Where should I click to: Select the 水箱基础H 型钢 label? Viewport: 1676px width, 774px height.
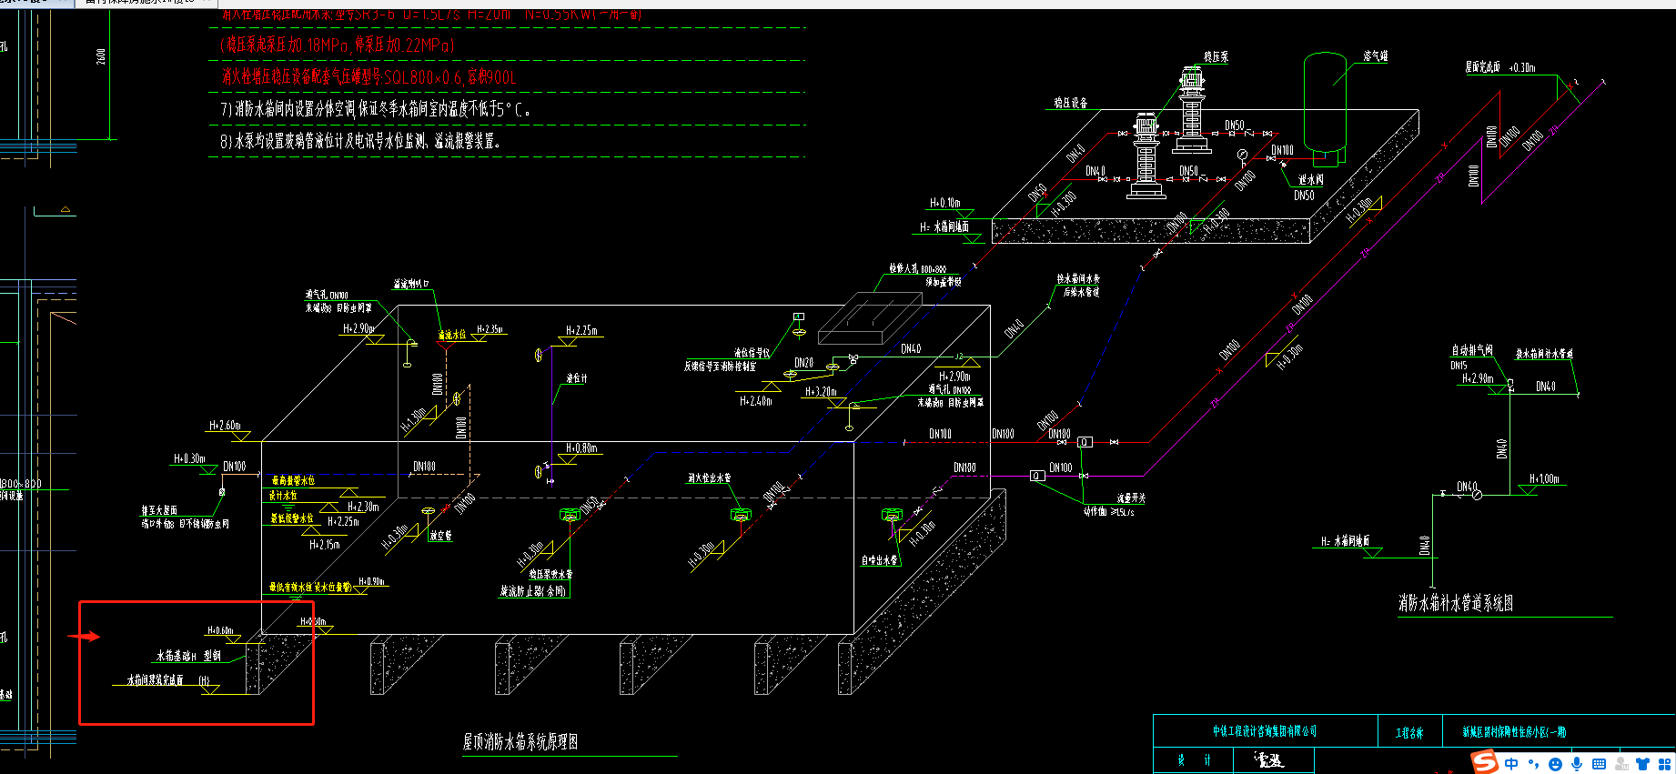(188, 655)
